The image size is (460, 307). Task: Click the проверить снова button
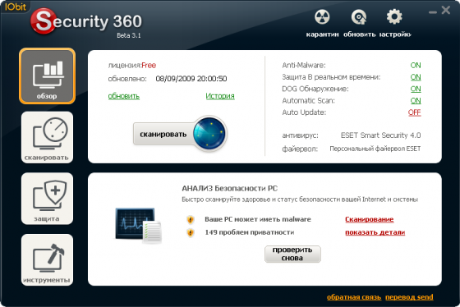click(x=292, y=254)
